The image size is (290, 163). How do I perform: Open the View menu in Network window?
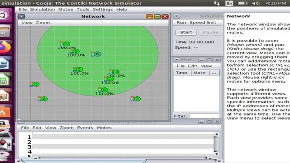27,23
